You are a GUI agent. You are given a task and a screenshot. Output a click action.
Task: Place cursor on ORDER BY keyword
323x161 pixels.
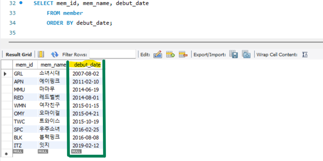click(x=60, y=23)
